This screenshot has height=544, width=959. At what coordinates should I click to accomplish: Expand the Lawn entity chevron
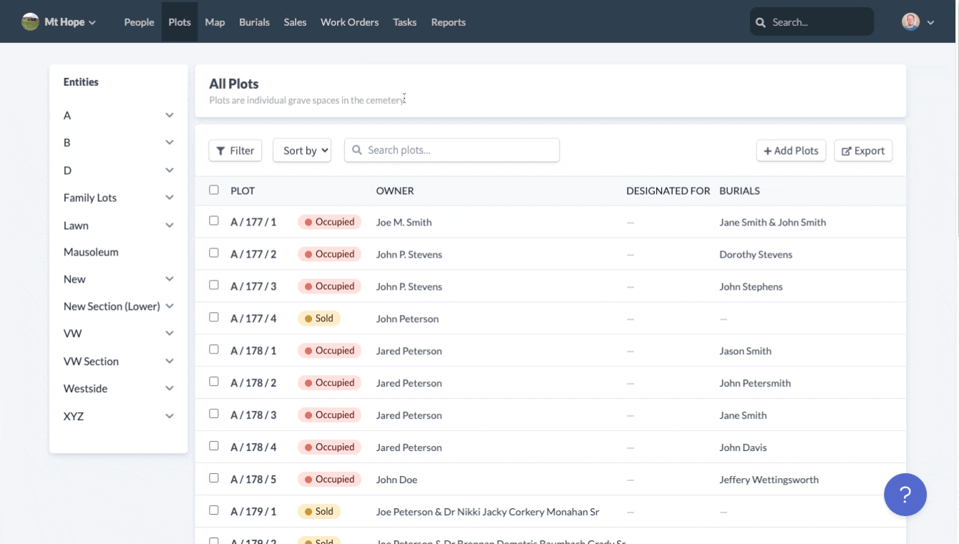170,225
